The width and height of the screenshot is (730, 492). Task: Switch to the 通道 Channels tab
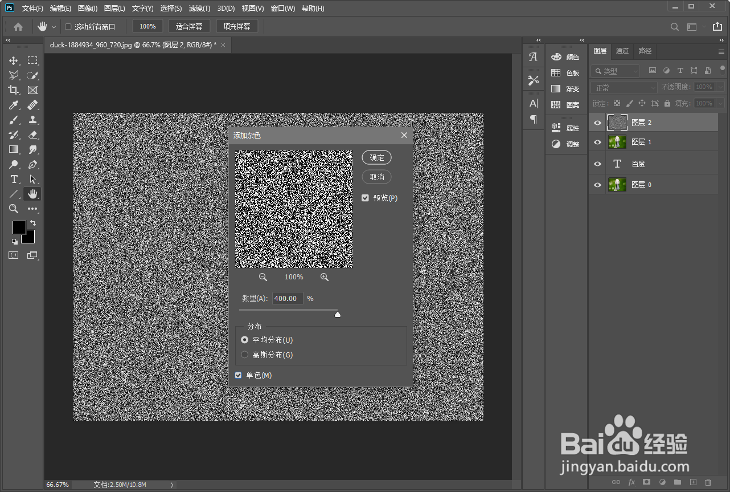coord(622,51)
